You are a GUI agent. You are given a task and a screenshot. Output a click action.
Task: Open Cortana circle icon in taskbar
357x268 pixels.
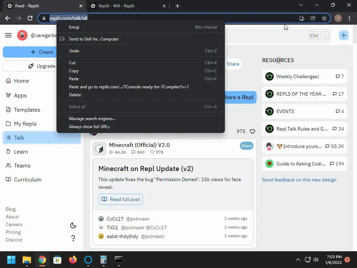point(88,260)
